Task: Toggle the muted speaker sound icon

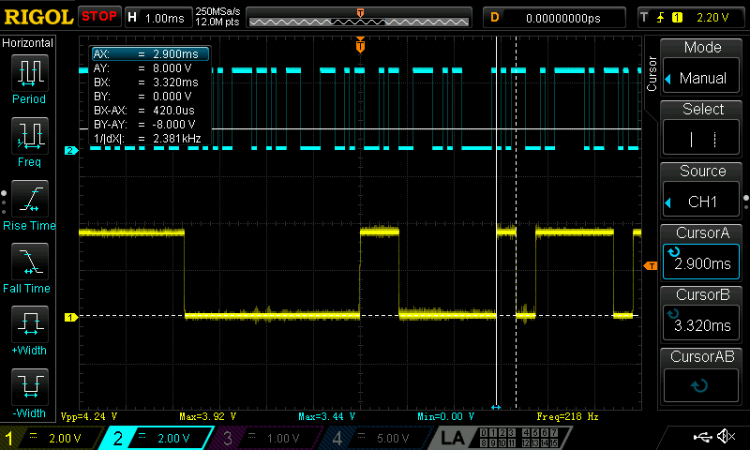Action: [x=726, y=437]
